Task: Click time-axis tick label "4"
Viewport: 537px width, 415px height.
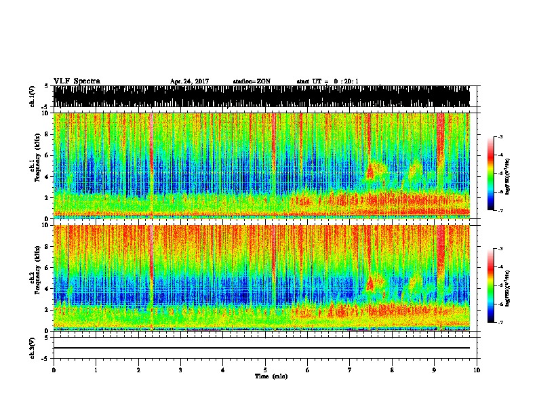Action: pos(222,370)
